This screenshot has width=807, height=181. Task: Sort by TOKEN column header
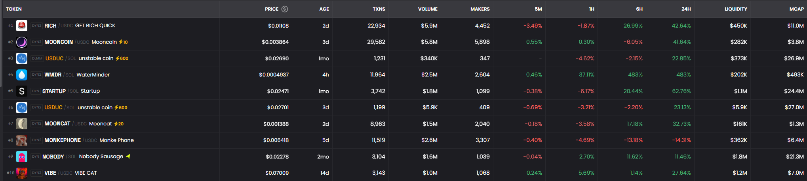point(14,9)
